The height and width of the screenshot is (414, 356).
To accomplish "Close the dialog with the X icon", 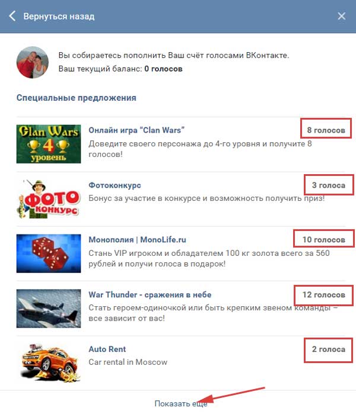I will (341, 16).
